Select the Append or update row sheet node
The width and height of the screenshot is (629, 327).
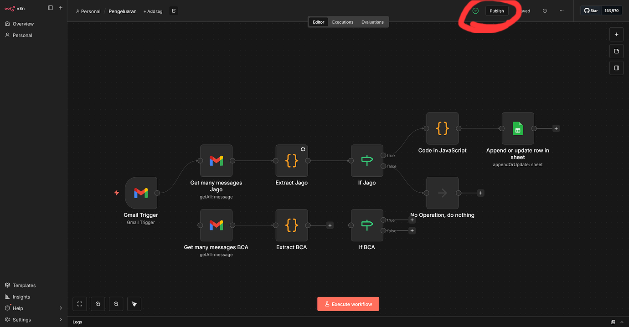click(x=518, y=128)
